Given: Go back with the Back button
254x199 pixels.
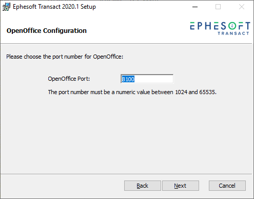Looking at the screenshot, I should (143, 186).
